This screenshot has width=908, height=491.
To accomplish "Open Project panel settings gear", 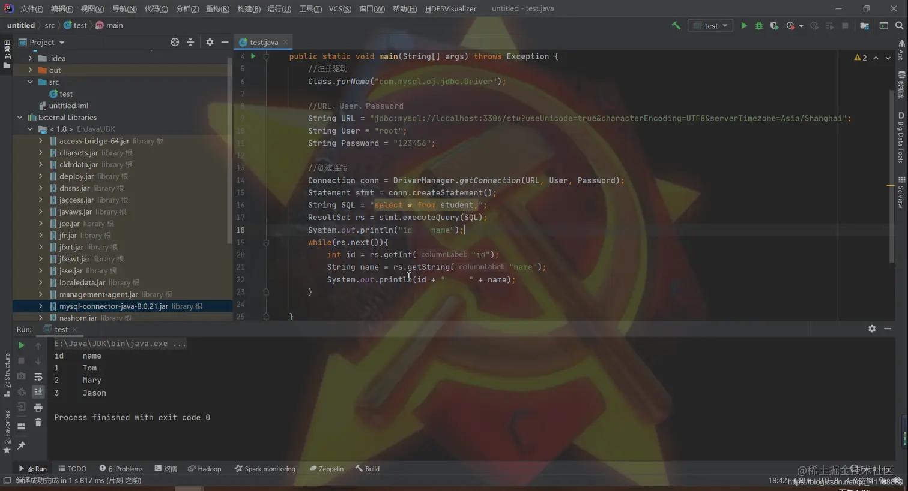I will point(210,42).
